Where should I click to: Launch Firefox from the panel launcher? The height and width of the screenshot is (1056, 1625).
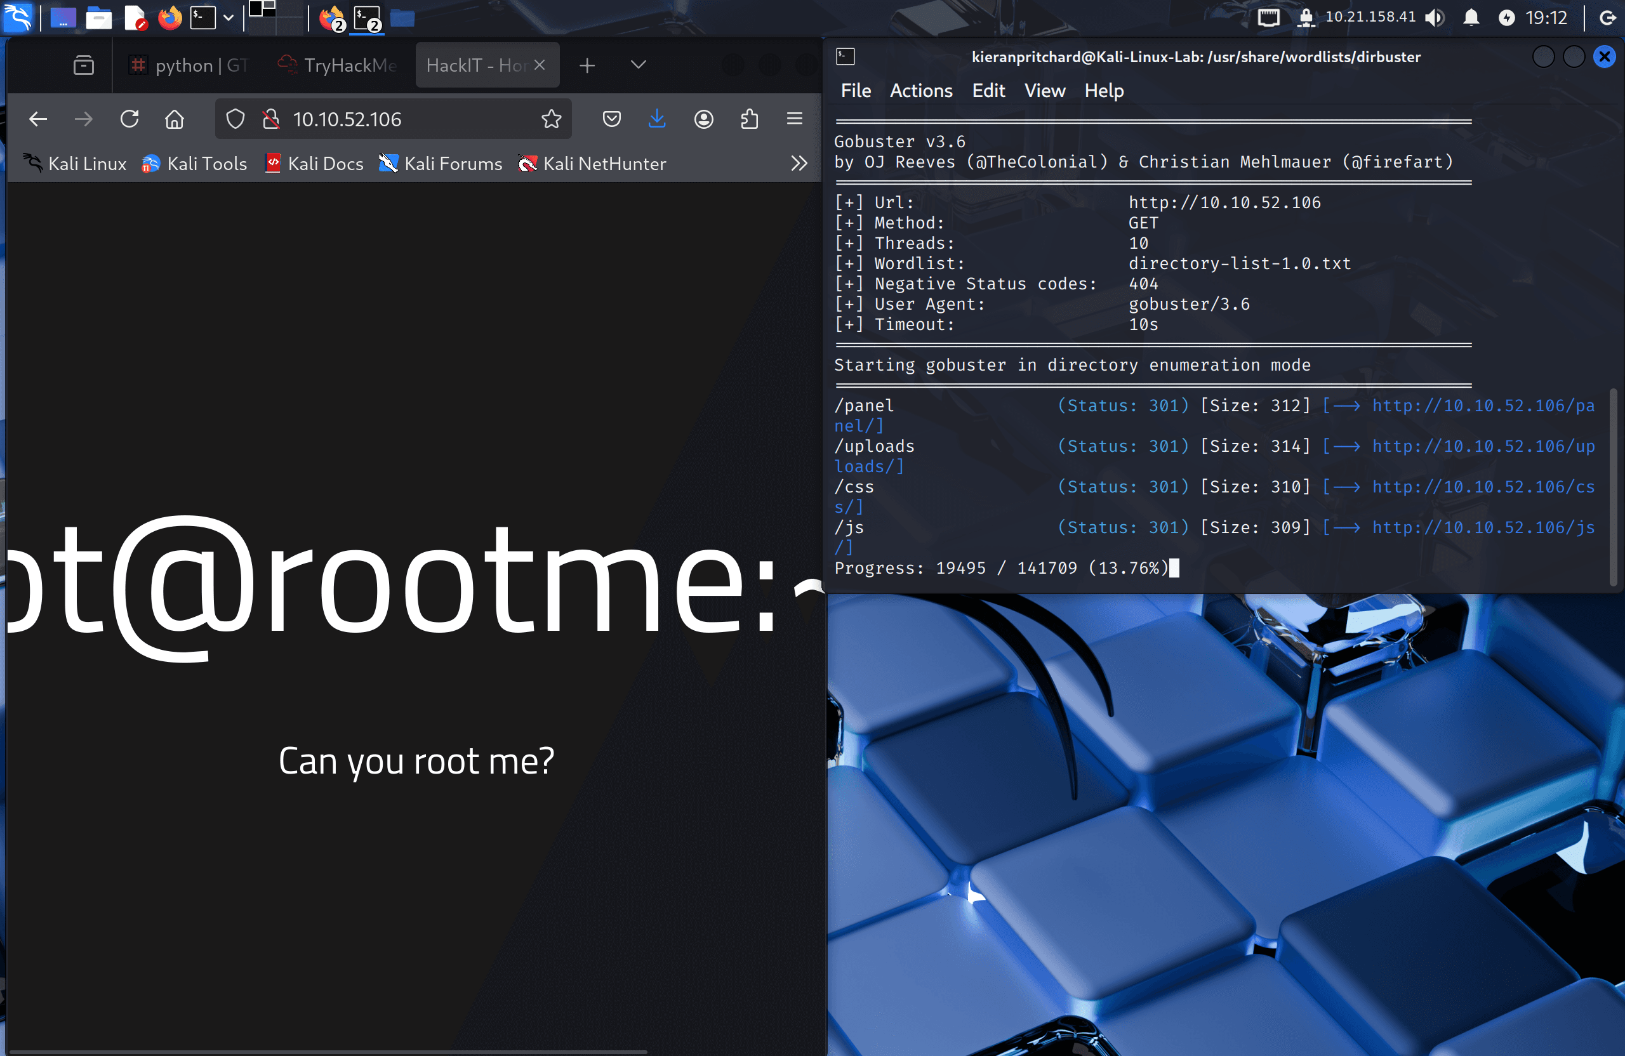tap(170, 18)
